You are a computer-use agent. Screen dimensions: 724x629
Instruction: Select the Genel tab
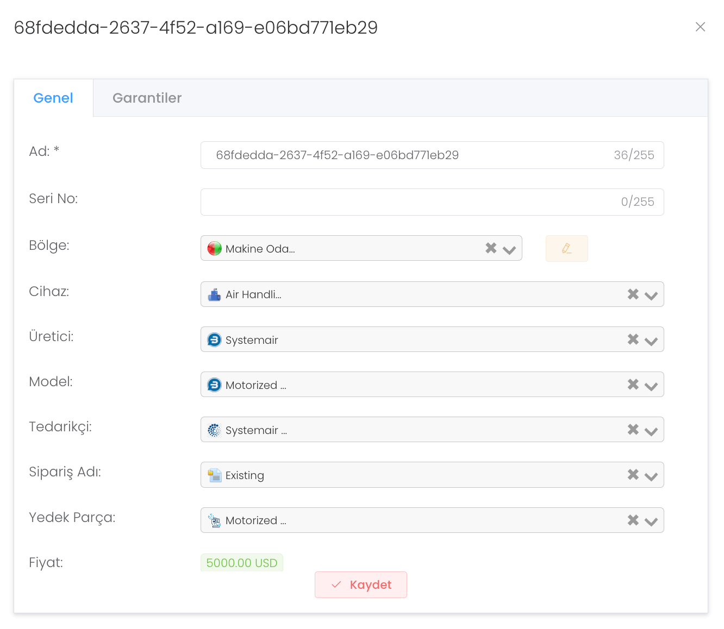[x=53, y=98]
